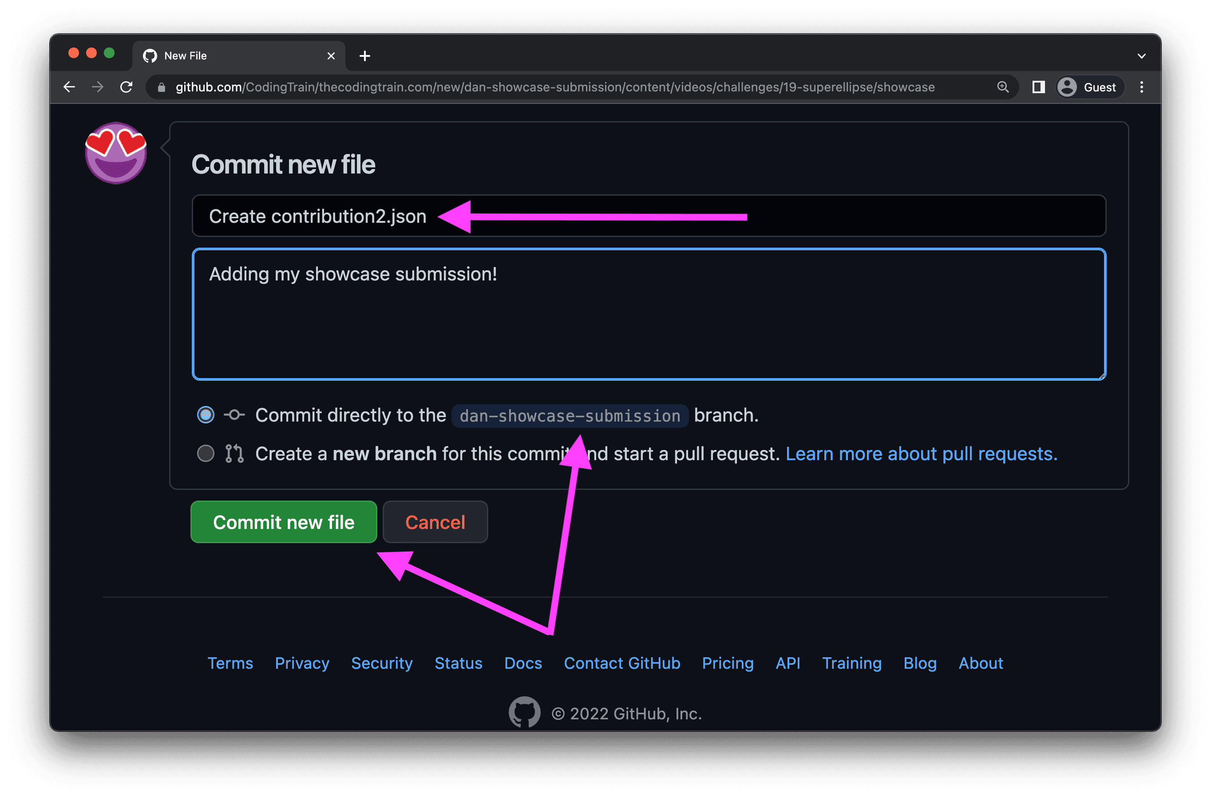Open the Status footer link
The image size is (1211, 797).
pyautogui.click(x=459, y=663)
